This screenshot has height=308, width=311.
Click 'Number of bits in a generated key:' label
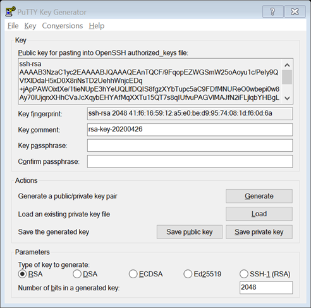pyautogui.click(x=69, y=288)
